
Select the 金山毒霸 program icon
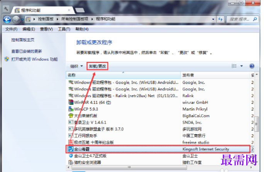click(71, 149)
